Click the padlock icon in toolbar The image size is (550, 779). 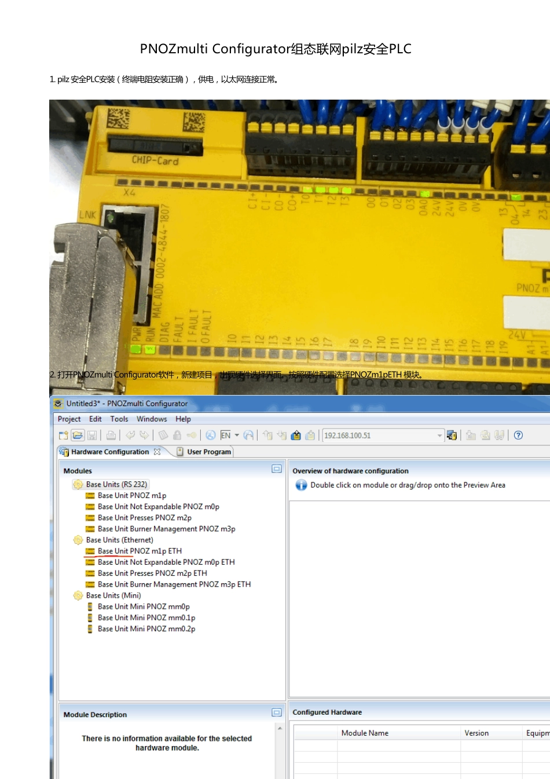click(177, 436)
